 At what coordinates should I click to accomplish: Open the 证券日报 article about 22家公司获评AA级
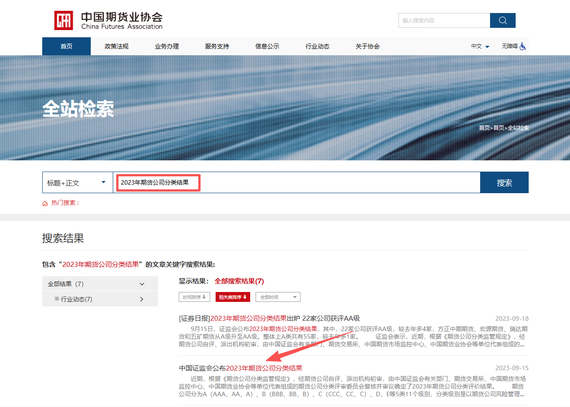coord(269,319)
